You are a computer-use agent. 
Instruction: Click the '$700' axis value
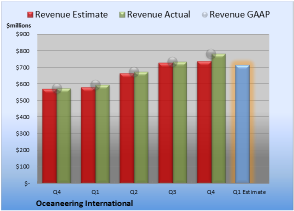[22, 67]
